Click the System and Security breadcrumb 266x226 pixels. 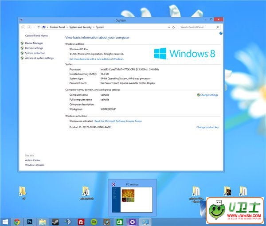80,27
